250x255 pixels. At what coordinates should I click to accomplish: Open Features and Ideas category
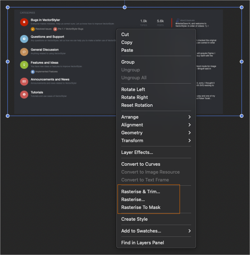click(x=45, y=62)
